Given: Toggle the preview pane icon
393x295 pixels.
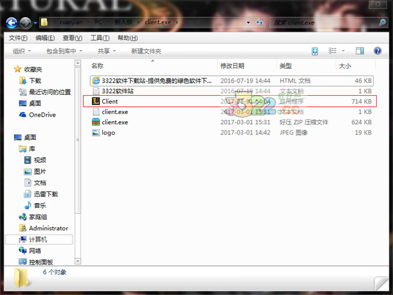Looking at the screenshot, I should tap(360, 51).
